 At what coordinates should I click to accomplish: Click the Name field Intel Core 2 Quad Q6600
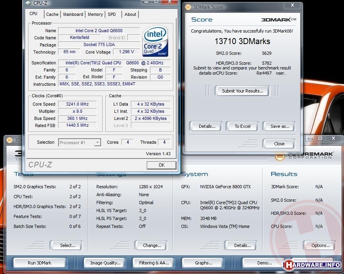pyautogui.click(x=99, y=31)
